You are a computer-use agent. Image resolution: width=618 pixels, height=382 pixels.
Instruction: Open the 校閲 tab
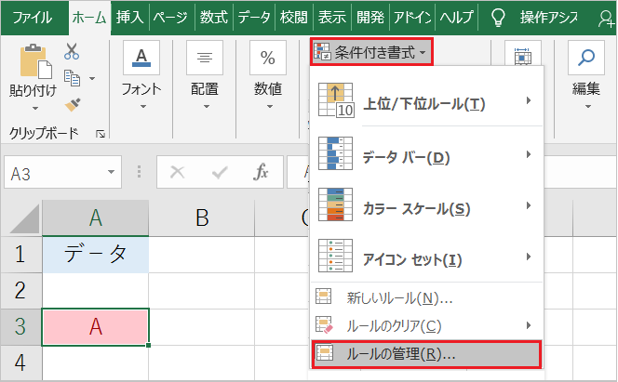[x=293, y=18]
